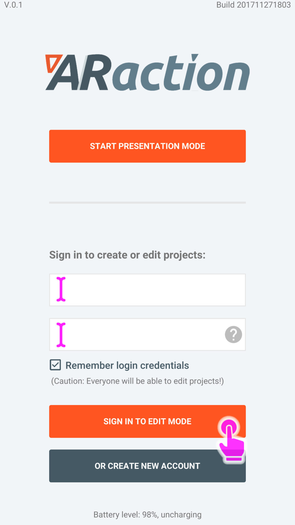Viewport: 295px width, 525px height.
Task: Click the Battery level status text
Action: click(147, 514)
